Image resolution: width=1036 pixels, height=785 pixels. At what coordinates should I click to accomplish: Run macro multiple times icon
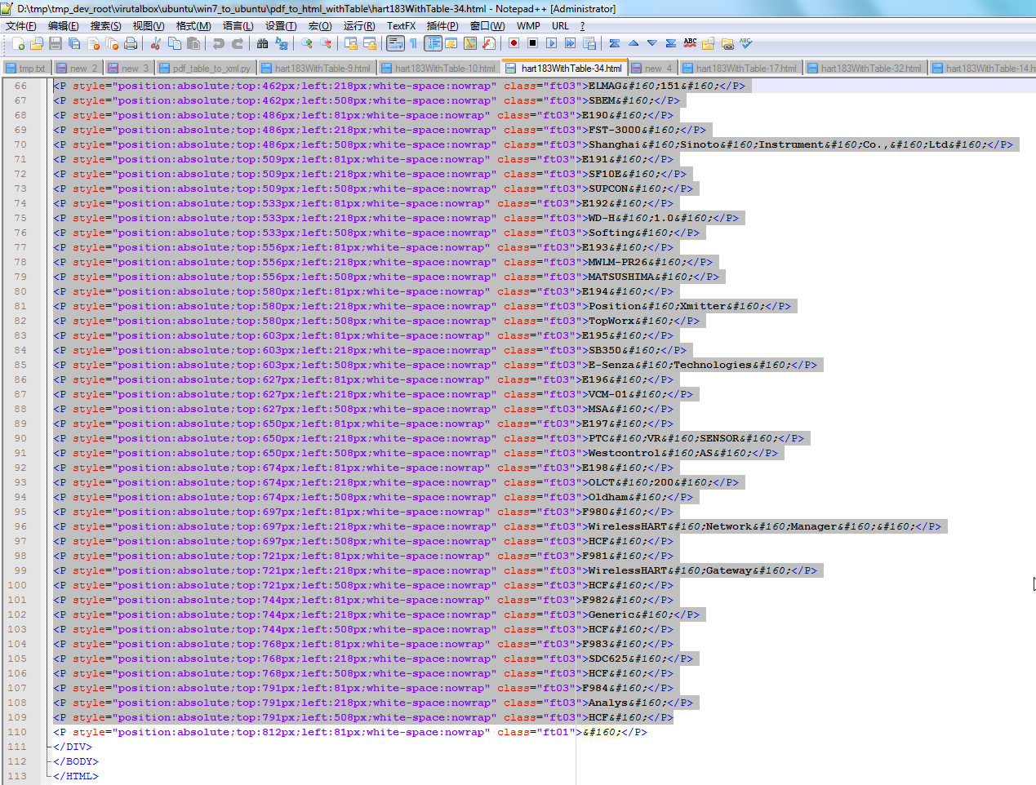570,43
